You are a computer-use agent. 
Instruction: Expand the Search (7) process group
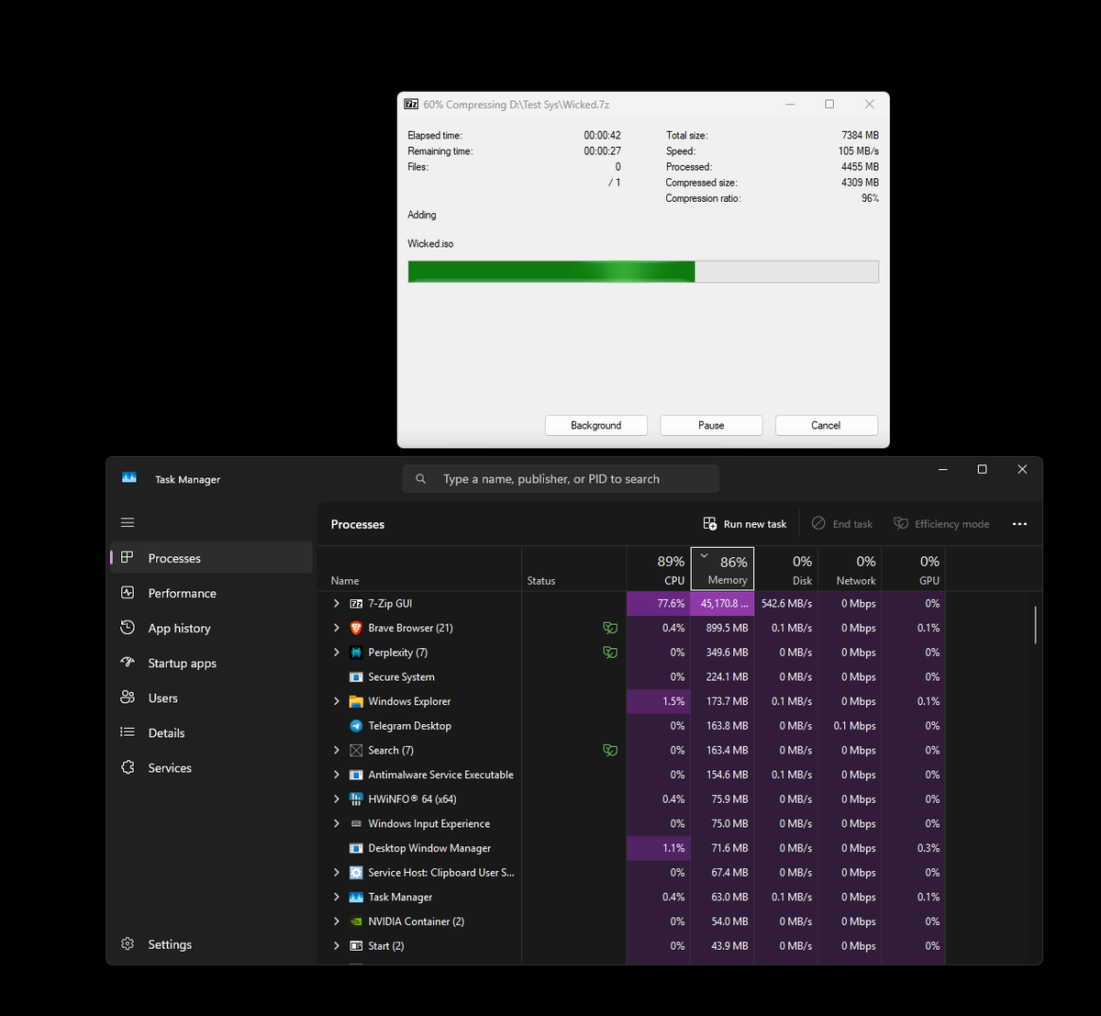tap(337, 751)
